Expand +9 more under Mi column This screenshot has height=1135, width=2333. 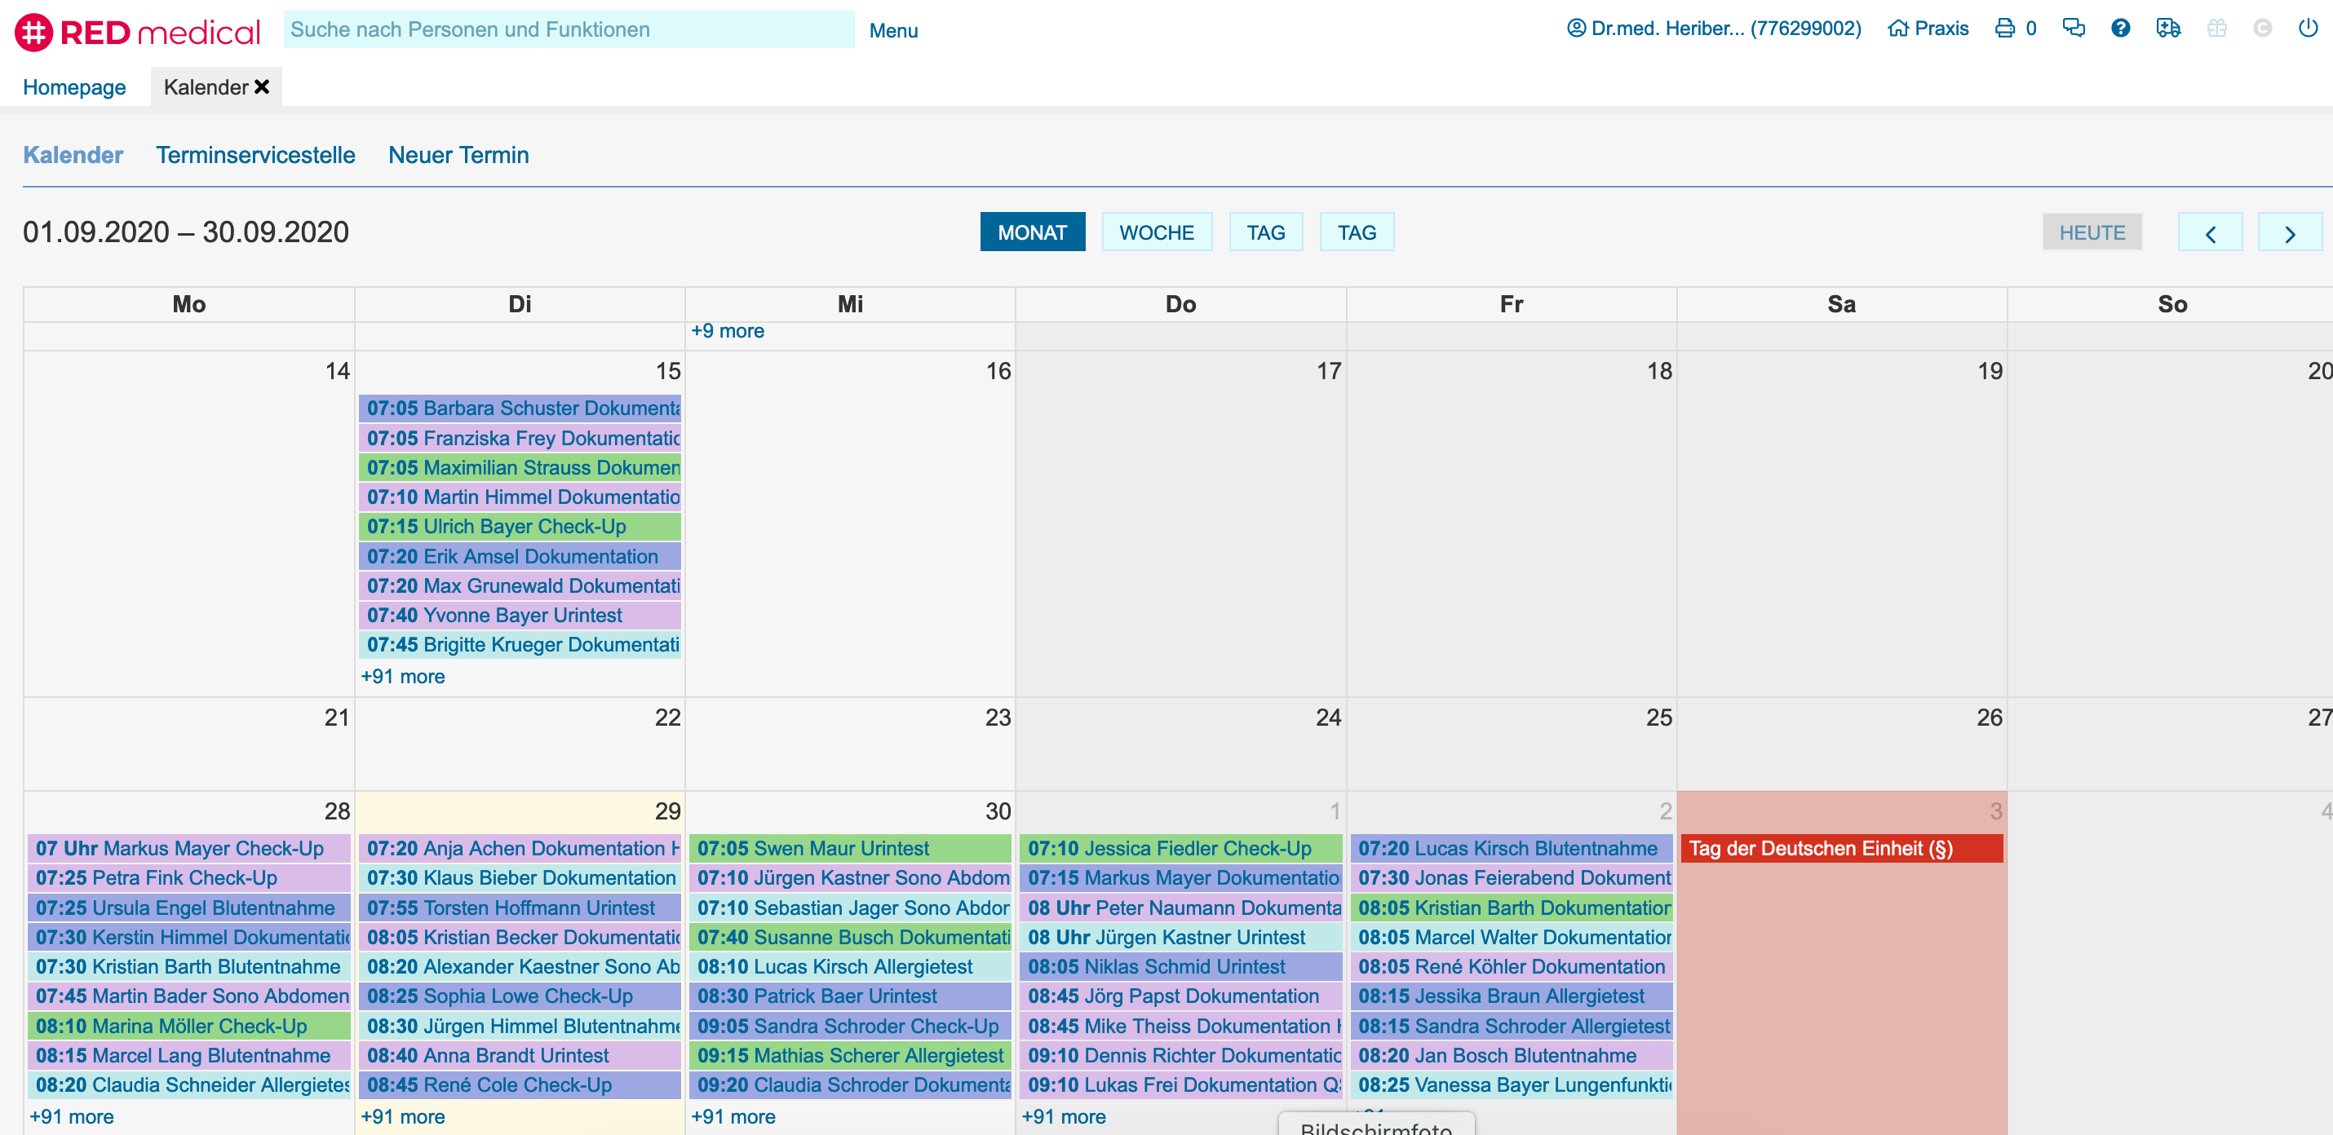(x=728, y=331)
